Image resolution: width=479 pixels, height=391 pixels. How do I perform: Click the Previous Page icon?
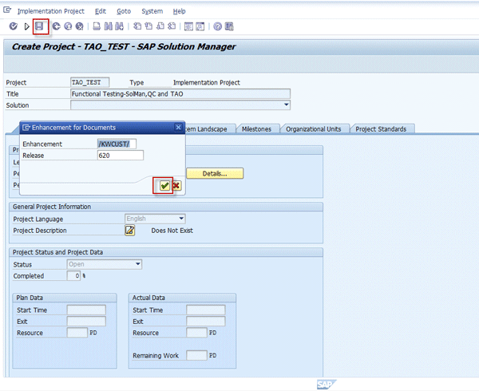[x=148, y=26]
